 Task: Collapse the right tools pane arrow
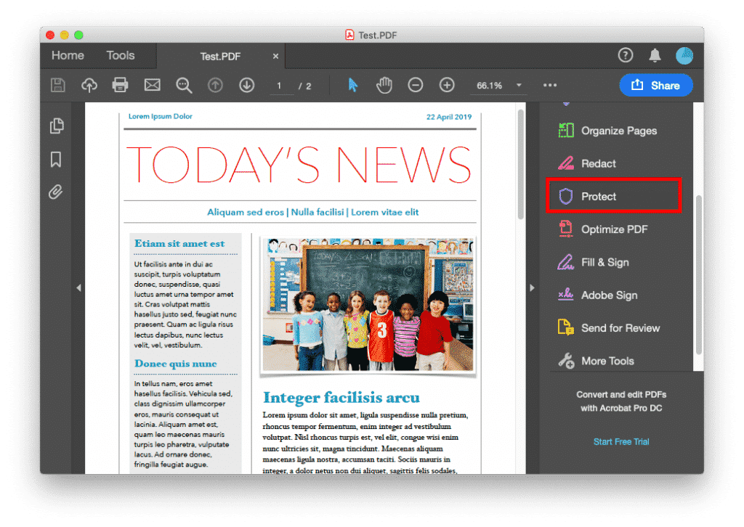[x=532, y=287]
